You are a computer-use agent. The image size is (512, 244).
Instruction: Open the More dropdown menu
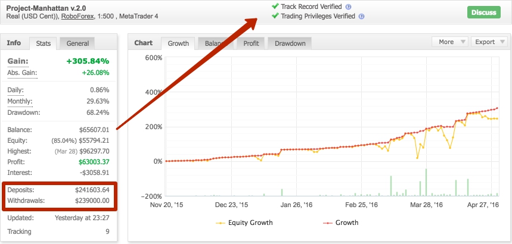pos(450,42)
